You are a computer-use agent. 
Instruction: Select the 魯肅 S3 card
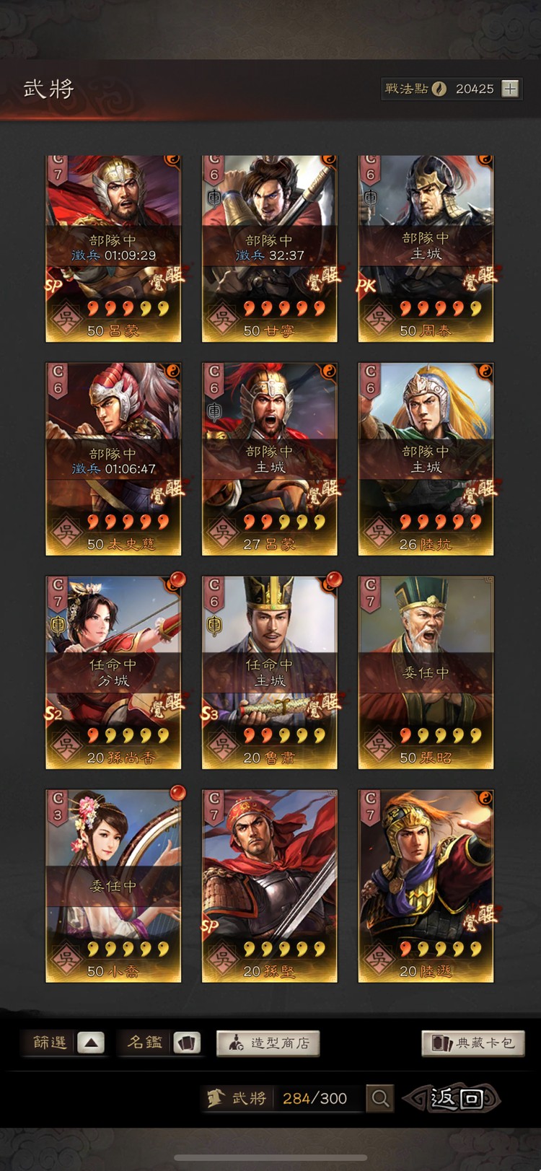(x=270, y=672)
